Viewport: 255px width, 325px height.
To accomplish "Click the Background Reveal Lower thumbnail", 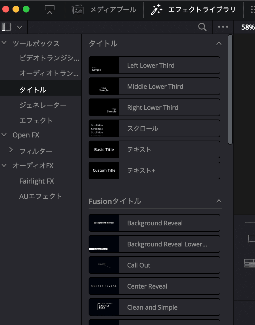I will click(x=104, y=244).
